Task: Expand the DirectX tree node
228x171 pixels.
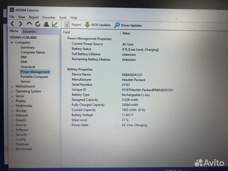Action: click(x=12, y=120)
